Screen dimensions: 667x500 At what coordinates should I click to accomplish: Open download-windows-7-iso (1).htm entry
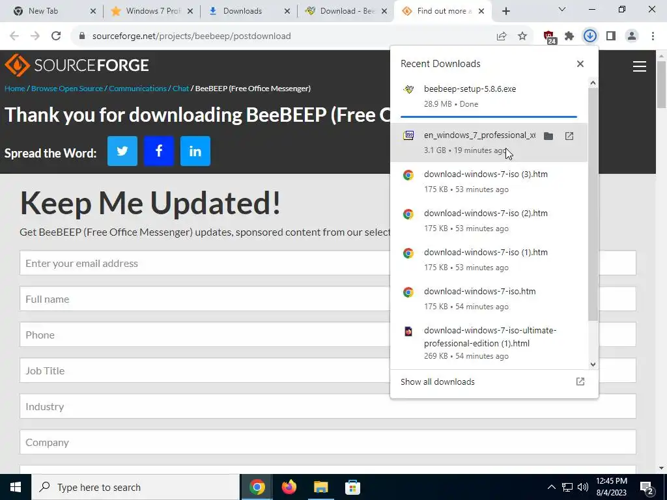(489, 260)
